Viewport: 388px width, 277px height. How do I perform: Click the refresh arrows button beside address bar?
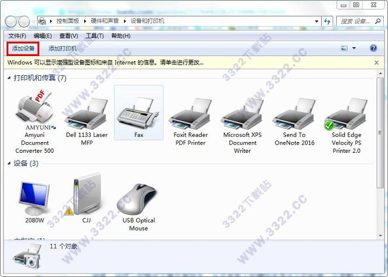(x=327, y=21)
